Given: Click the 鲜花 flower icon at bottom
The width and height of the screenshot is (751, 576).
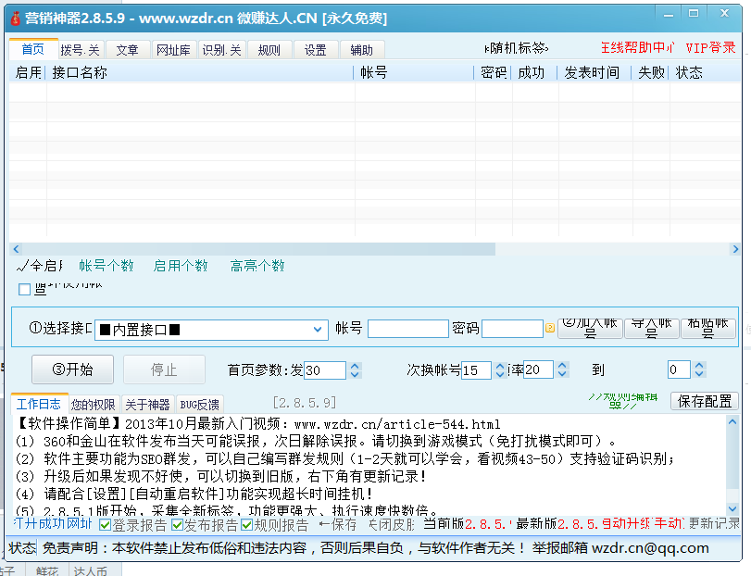Looking at the screenshot, I should pyautogui.click(x=44, y=570).
